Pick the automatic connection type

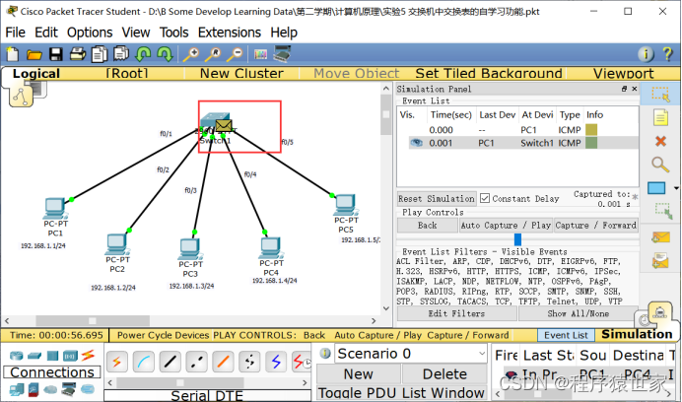point(116,362)
